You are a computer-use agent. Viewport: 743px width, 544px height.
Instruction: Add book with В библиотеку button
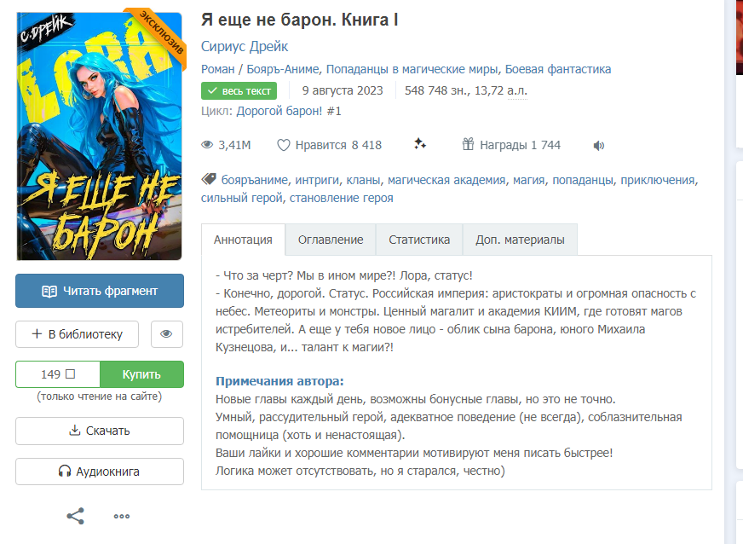click(78, 334)
